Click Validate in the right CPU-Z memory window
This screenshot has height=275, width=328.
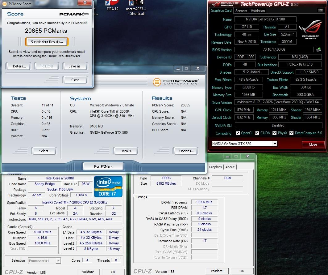pyautogui.click(x=217, y=271)
